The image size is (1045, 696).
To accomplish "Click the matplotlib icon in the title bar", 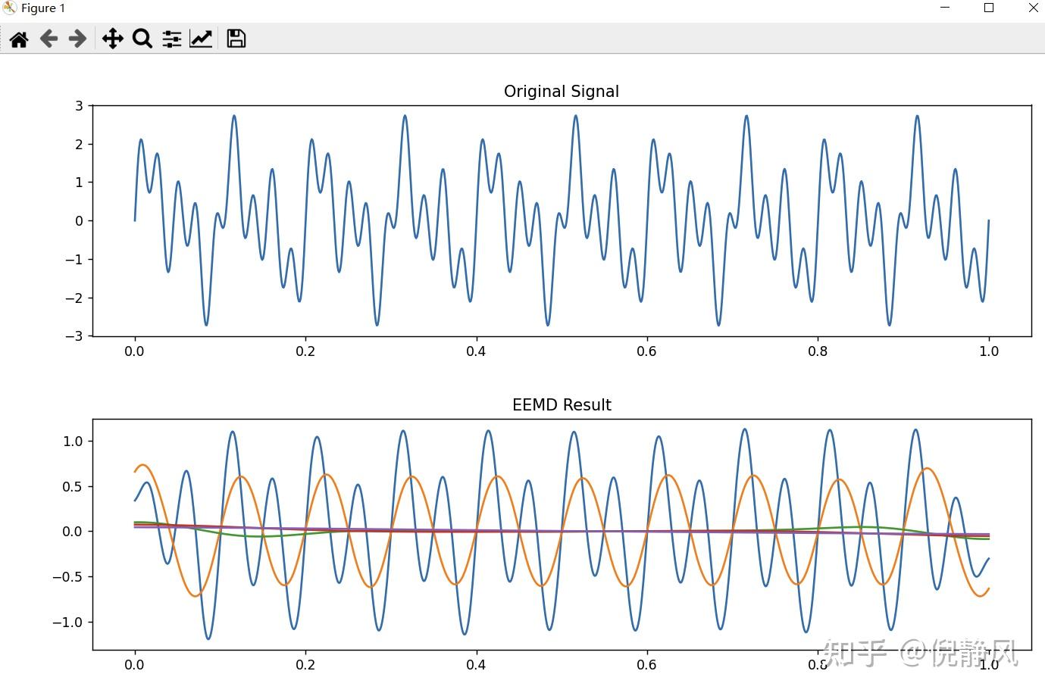I will click(8, 8).
